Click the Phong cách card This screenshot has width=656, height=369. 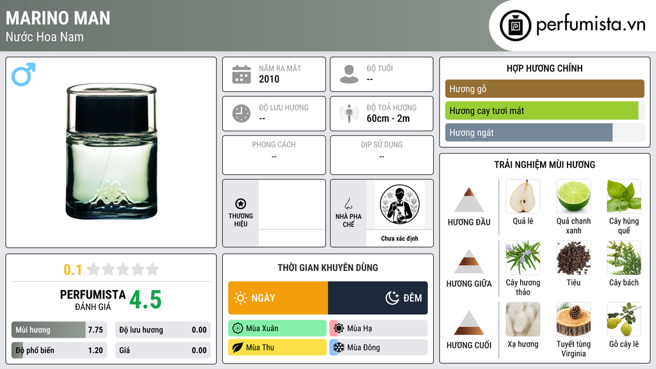(x=274, y=155)
